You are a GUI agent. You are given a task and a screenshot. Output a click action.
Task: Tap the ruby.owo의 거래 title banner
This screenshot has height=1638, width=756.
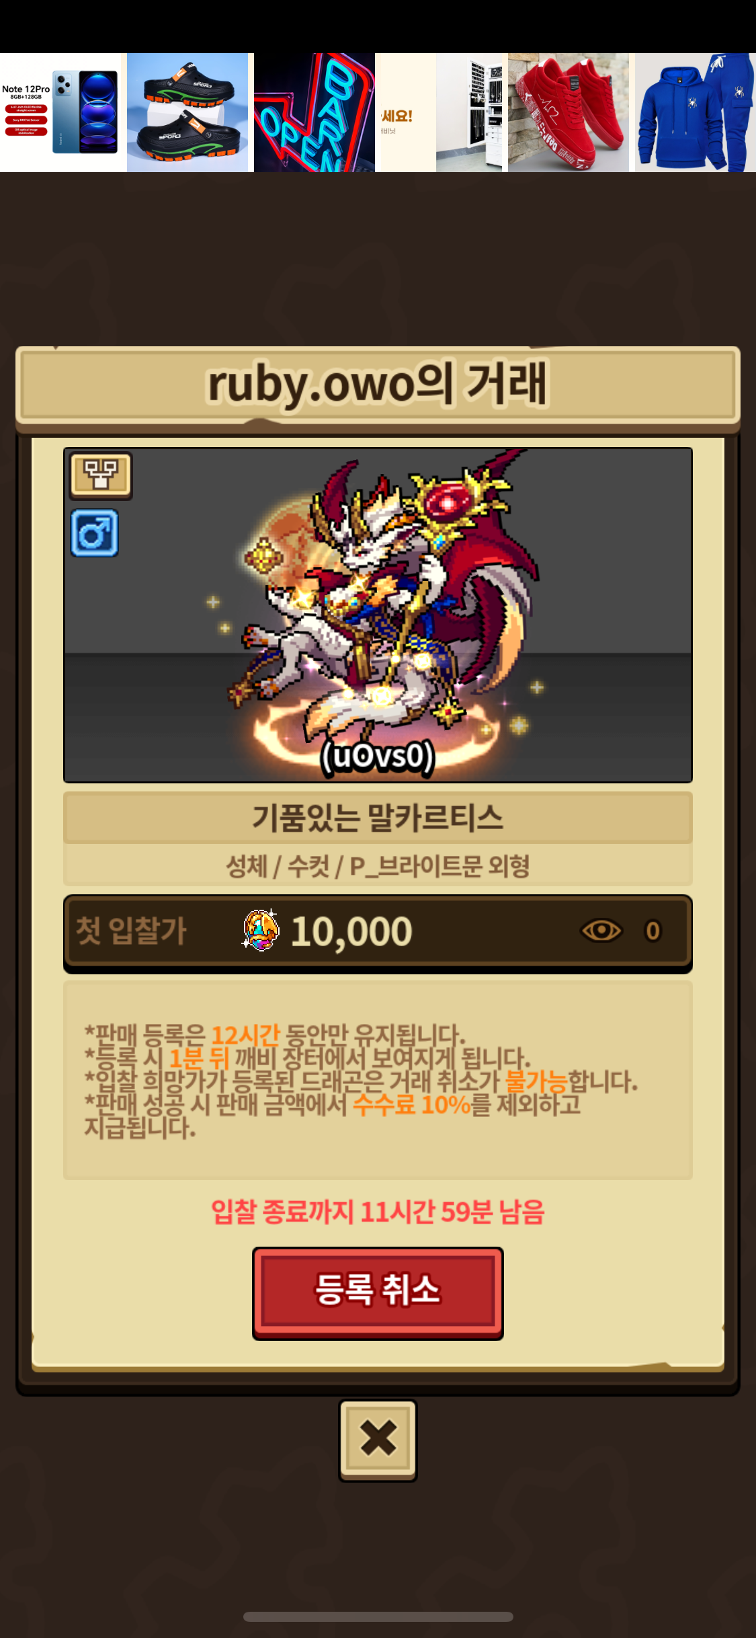pos(378,385)
